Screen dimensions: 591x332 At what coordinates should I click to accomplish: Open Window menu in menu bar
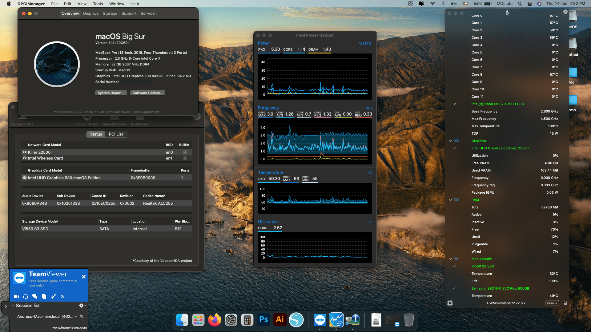click(x=117, y=4)
